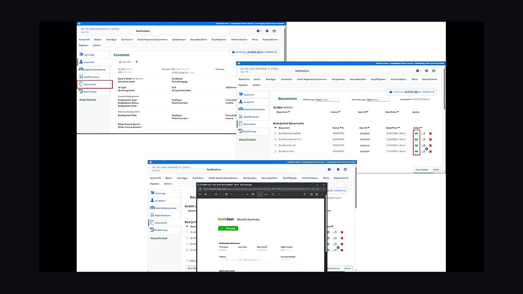Image resolution: width=523 pixels, height=294 pixels.
Task: Click Rates & Forms in the Customer page window
Action: coord(270,40)
